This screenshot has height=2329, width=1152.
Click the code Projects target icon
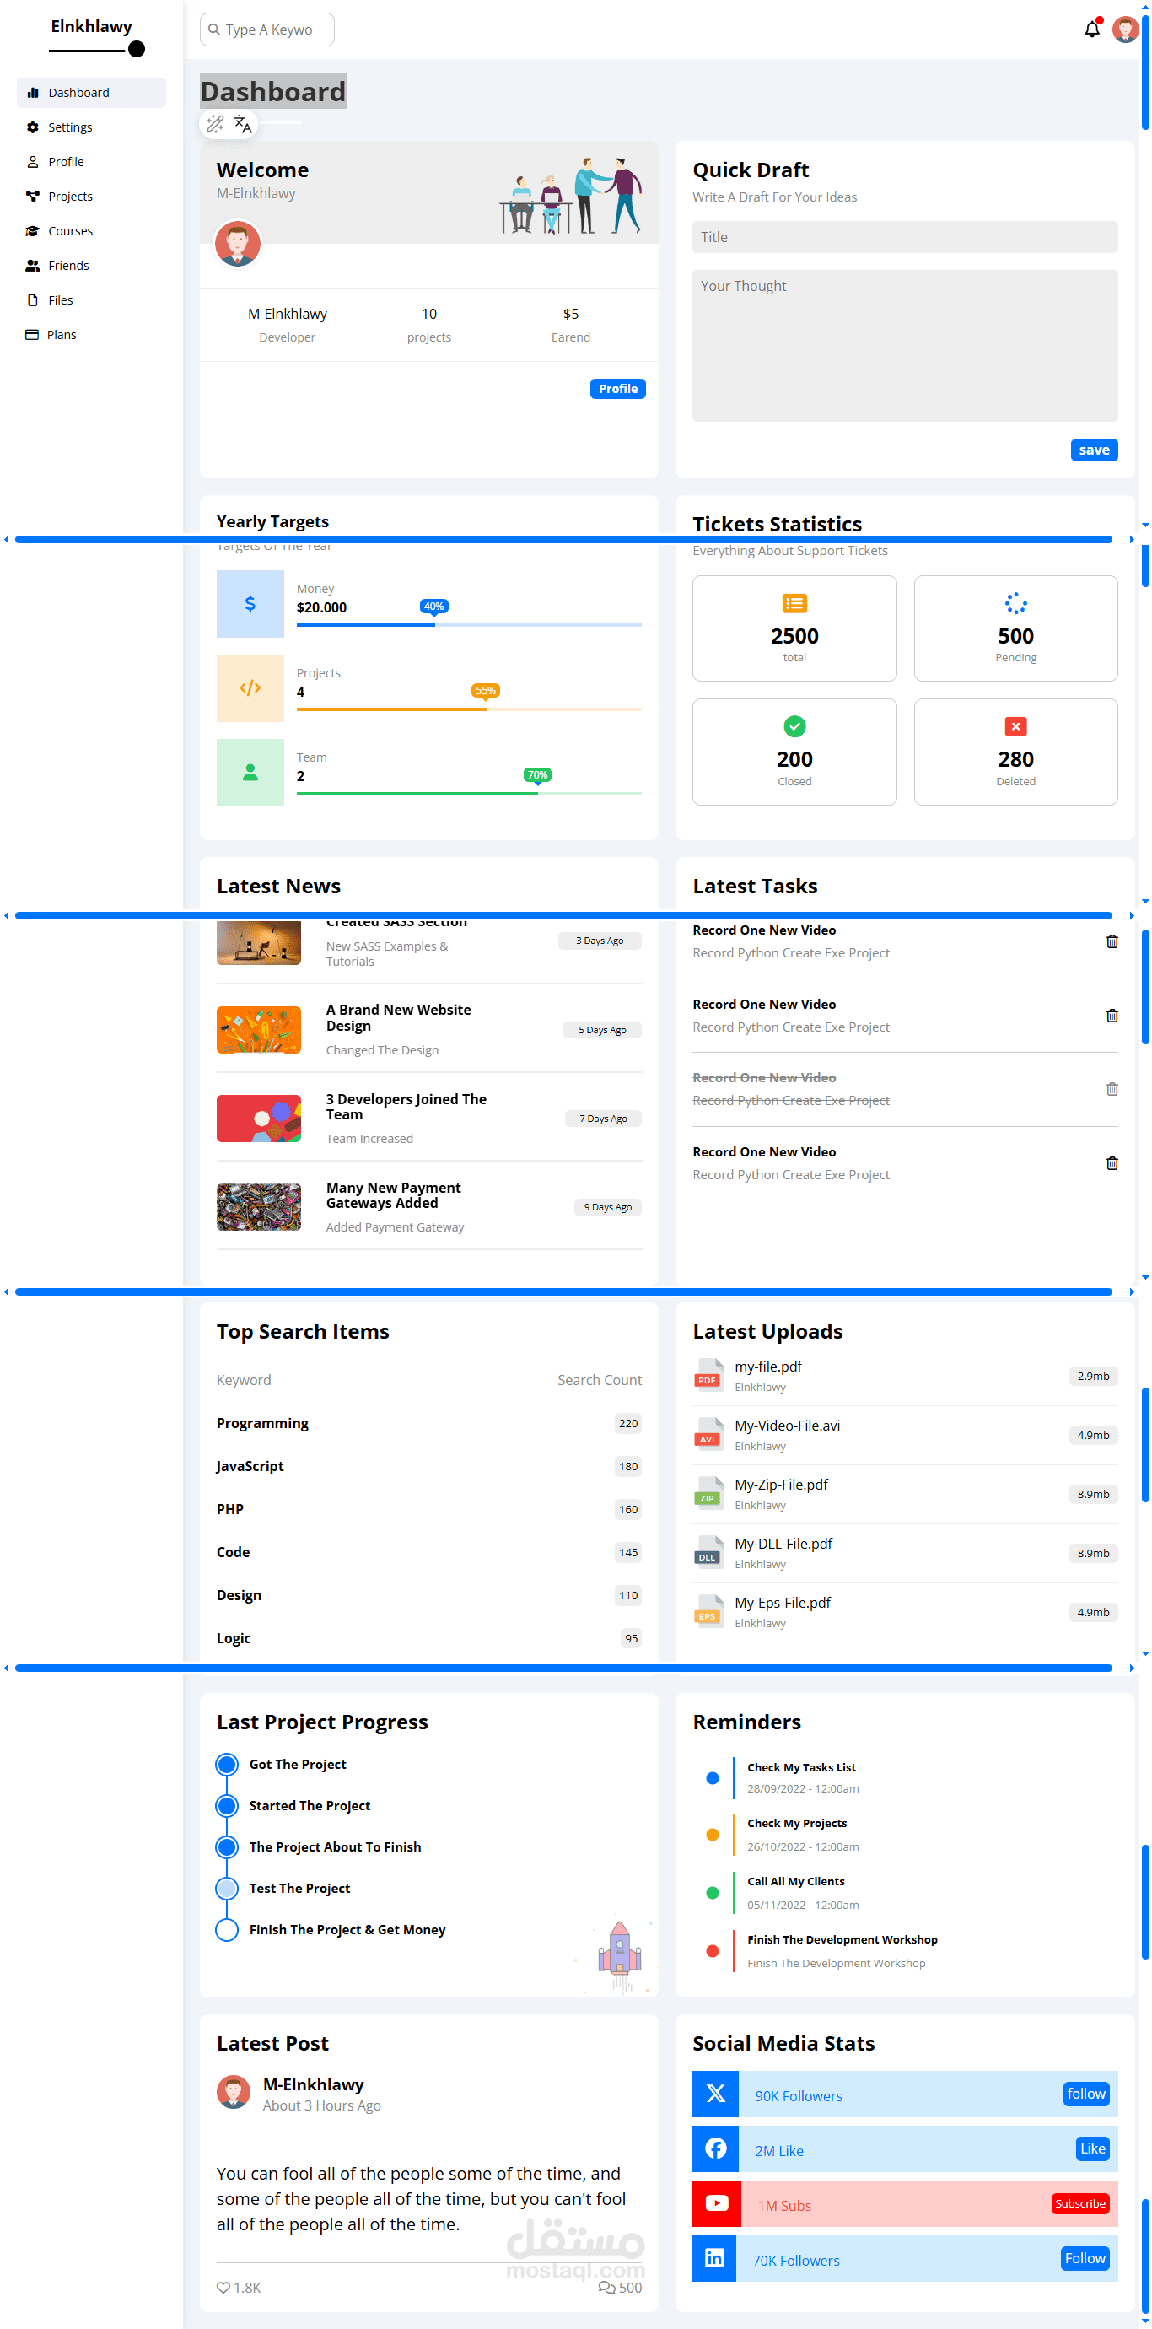[250, 688]
